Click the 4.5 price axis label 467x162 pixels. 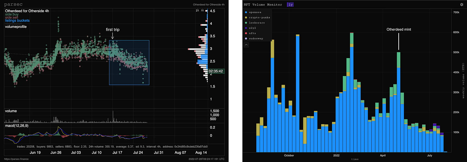tap(213, 11)
